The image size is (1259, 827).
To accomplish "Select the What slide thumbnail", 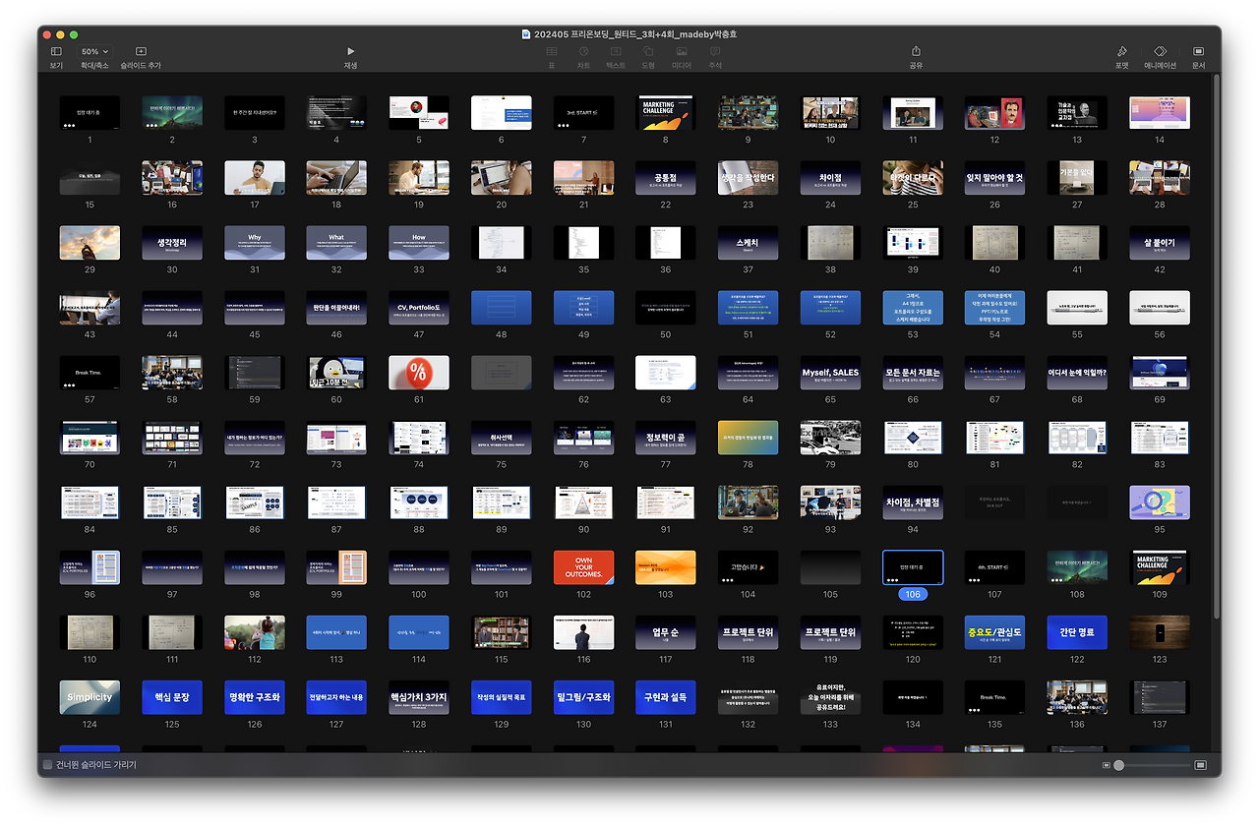I will pos(336,243).
